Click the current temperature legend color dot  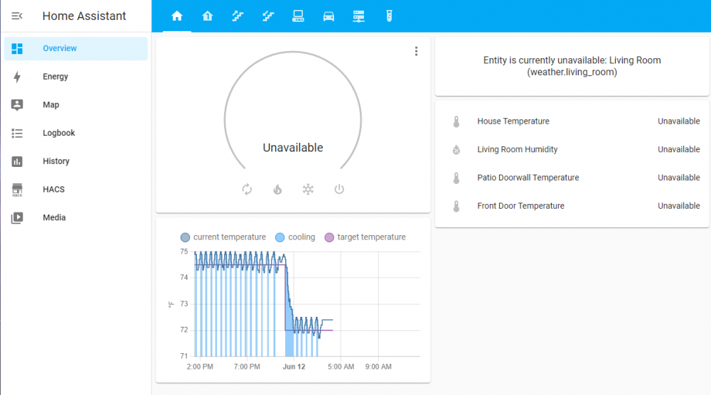pos(185,237)
